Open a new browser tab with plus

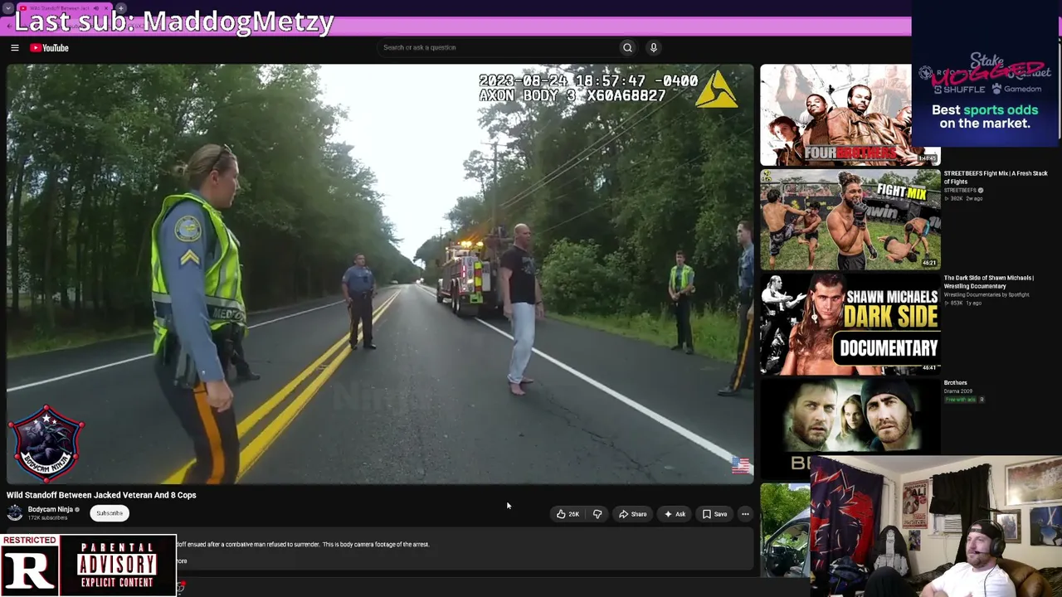(x=121, y=8)
